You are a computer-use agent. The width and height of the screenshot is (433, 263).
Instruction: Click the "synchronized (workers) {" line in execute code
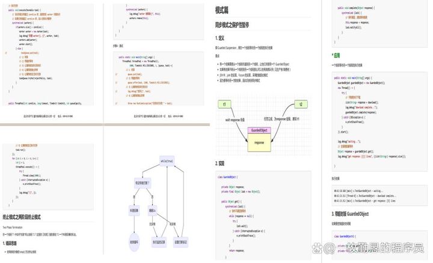coord(23,23)
